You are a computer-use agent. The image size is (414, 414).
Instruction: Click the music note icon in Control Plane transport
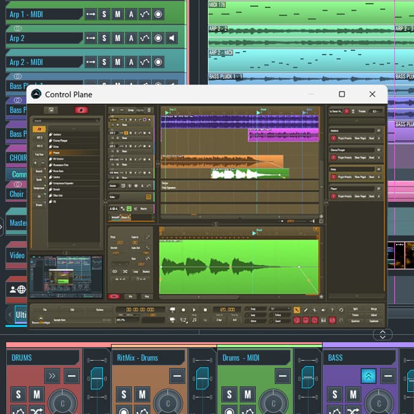194,320
